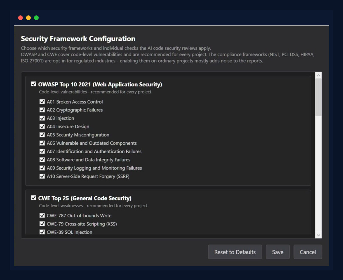This screenshot has width=343, height=280.
Task: Click the green maximize window dot
Action: tap(36, 18)
